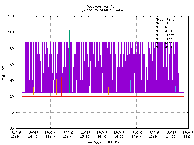Image resolution: width=194 pixels, height=145 pixels.
Task: Click the 'NPD1 defl' legend label
Action: [x=164, y=47]
